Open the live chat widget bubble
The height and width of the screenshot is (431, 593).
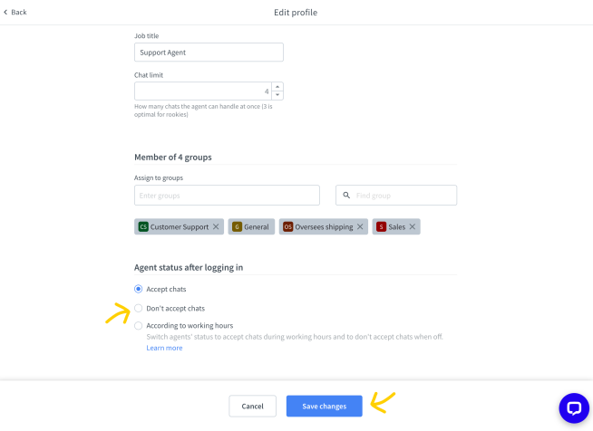tap(574, 408)
